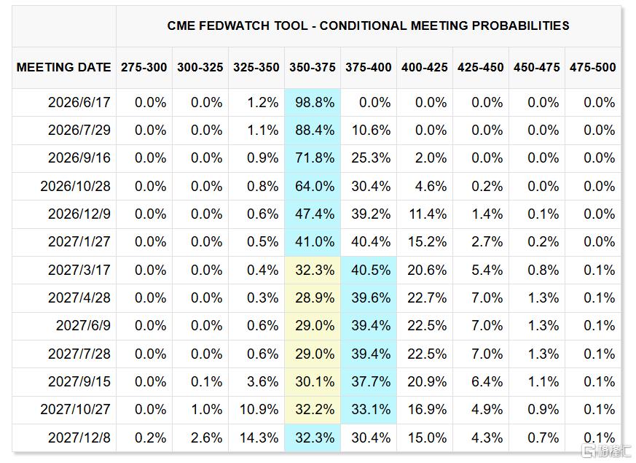Screen dimensions: 636x463
Task: Click the 400-425 column header
Action: pos(424,67)
